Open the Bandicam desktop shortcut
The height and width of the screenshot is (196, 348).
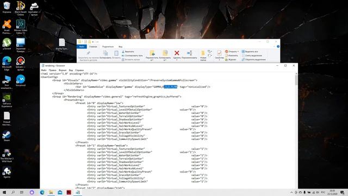click(21, 64)
